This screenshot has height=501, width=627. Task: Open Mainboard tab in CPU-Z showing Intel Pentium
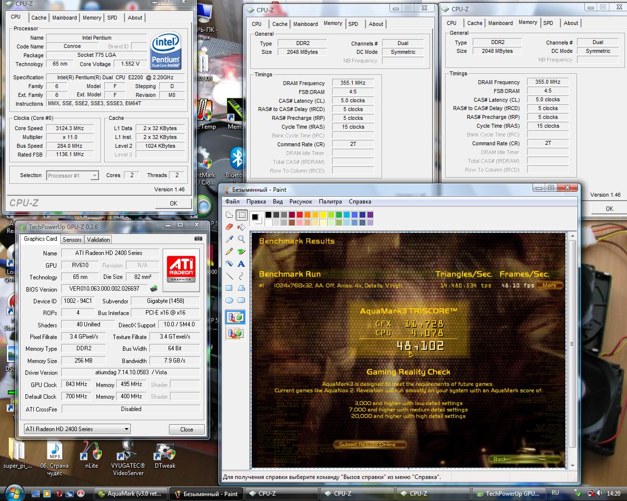pyautogui.click(x=65, y=18)
